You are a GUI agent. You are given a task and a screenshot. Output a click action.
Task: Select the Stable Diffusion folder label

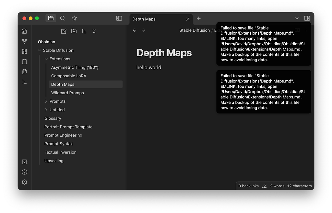pyautogui.click(x=58, y=50)
